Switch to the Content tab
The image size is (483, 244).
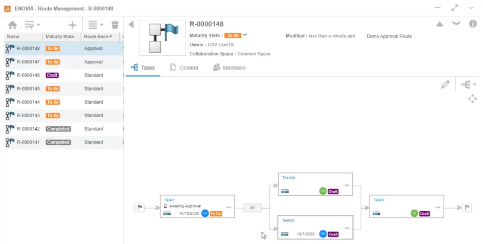[184, 68]
